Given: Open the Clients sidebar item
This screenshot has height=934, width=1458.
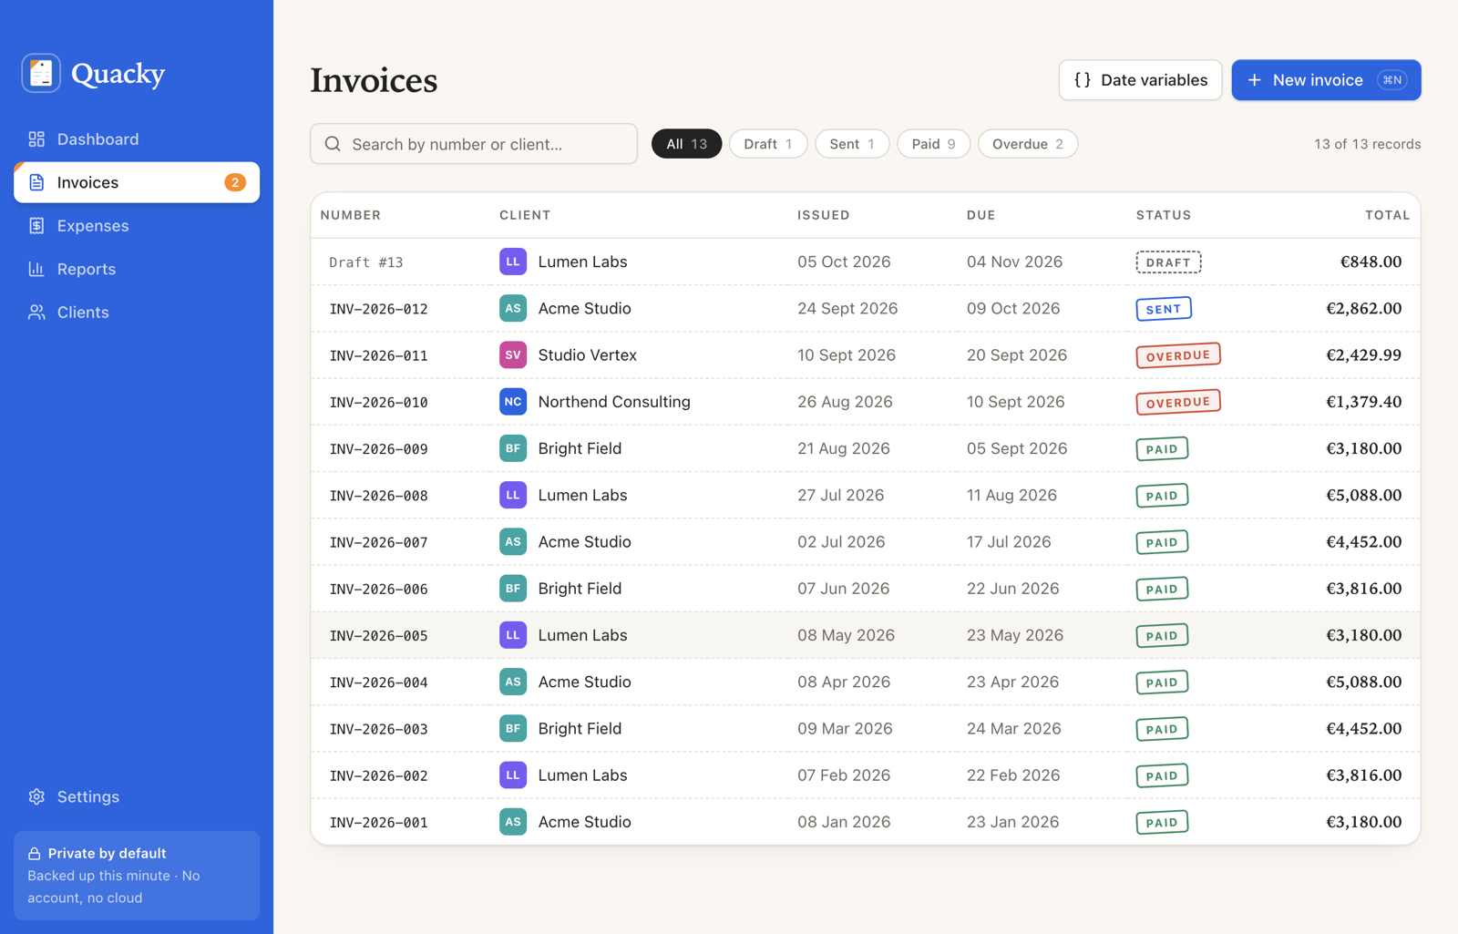Looking at the screenshot, I should 137,313.
